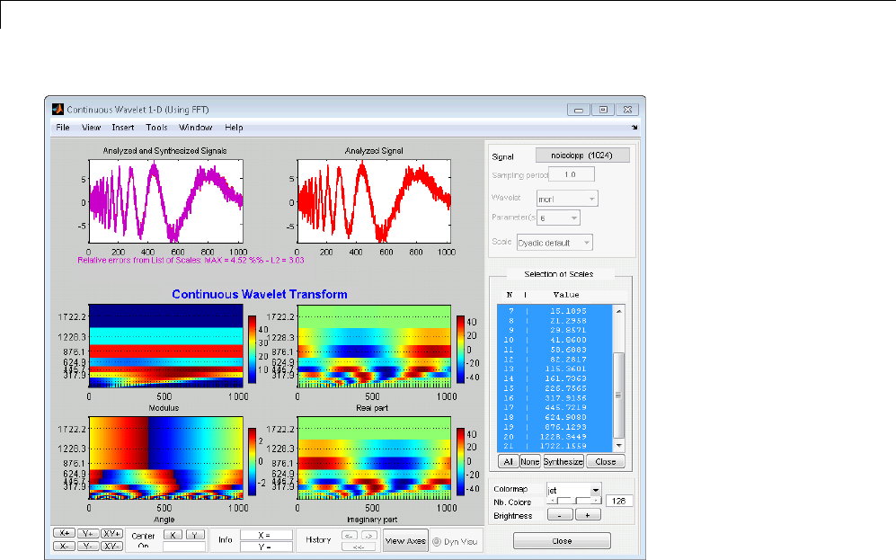Click the None button under scales list
Viewport: 896px width, 560px height.
529,461
